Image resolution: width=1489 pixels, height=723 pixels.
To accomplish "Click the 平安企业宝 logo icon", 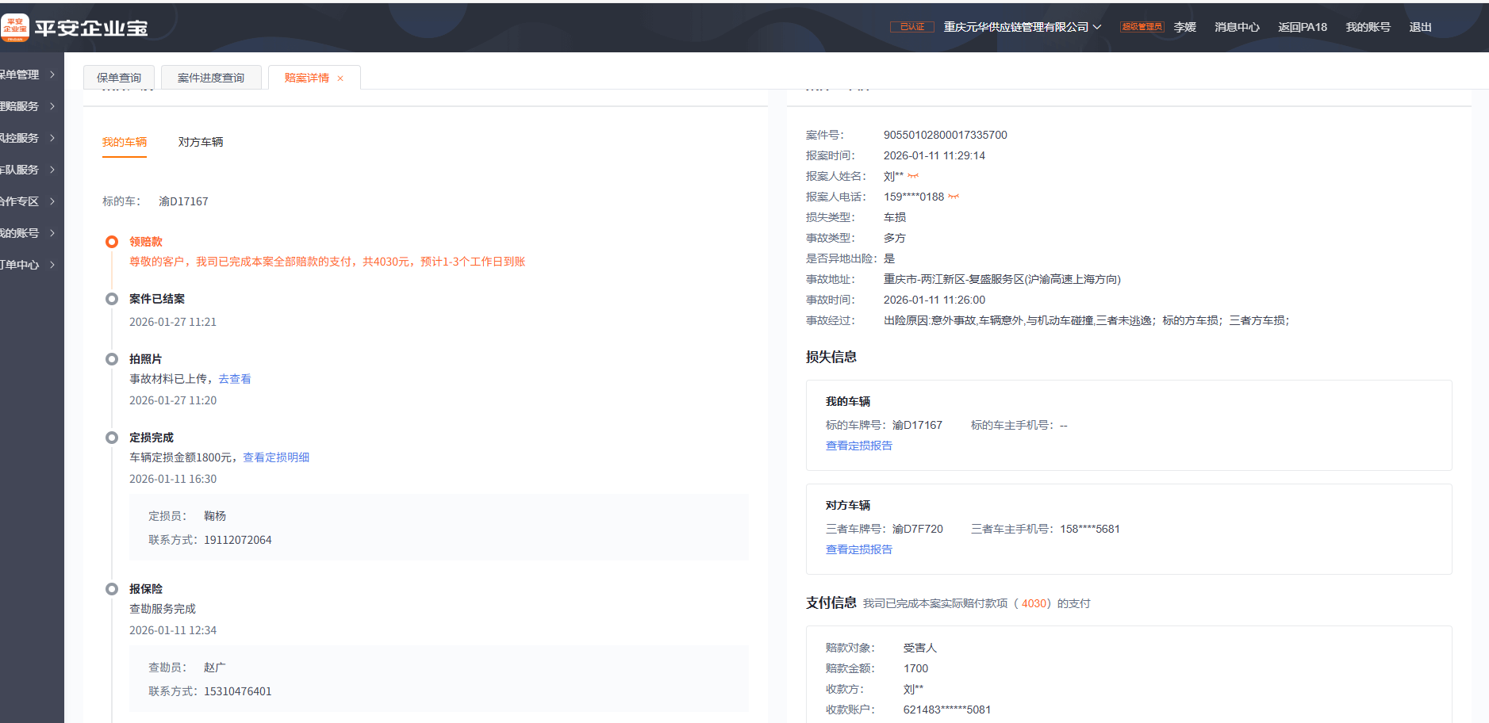I will click(x=15, y=28).
